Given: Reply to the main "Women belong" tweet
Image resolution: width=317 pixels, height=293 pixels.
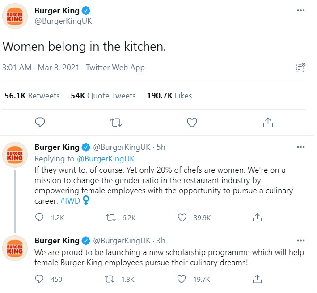Looking at the screenshot, I should click(40, 122).
